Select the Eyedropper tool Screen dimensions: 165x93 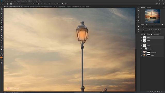tap(2, 20)
